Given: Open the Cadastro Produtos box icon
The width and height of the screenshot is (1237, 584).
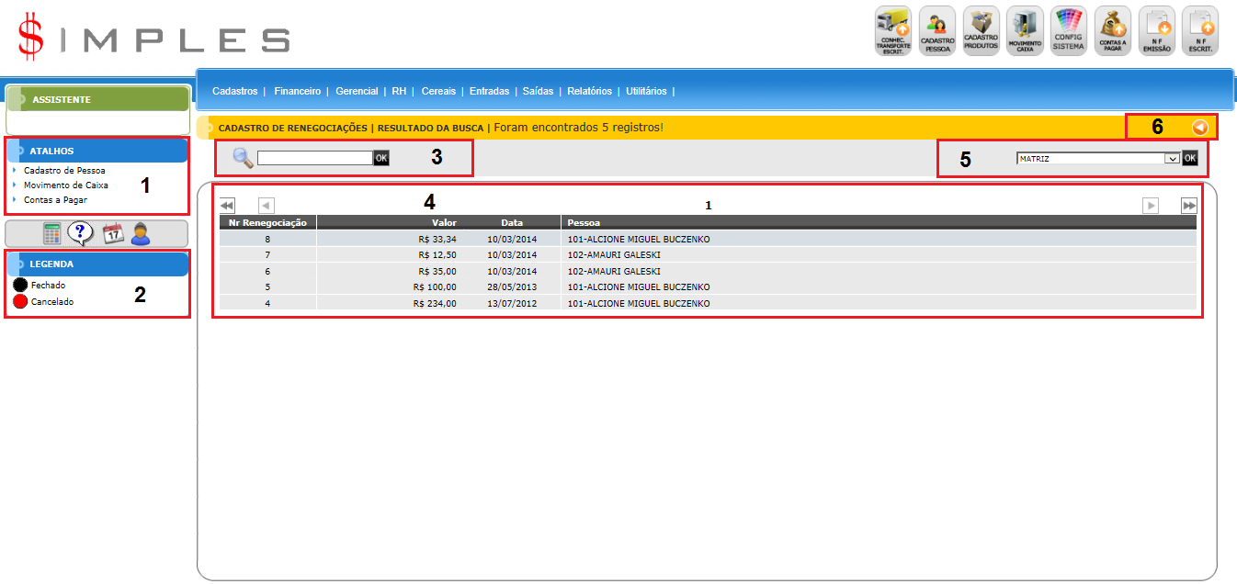Looking at the screenshot, I should pyautogui.click(x=981, y=30).
